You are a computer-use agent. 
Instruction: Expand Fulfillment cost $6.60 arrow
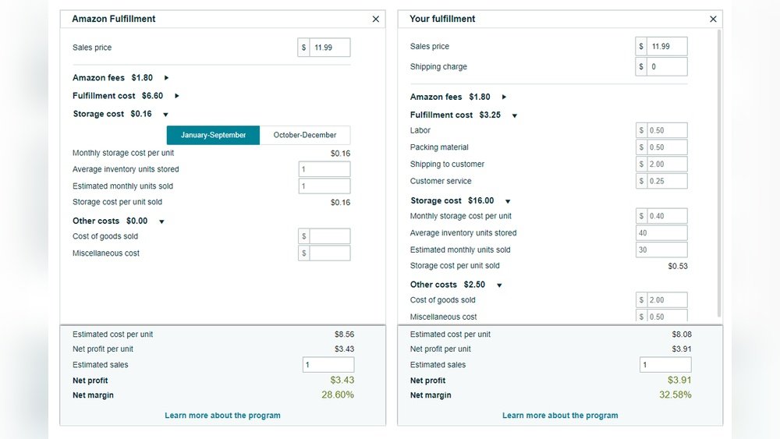(176, 95)
